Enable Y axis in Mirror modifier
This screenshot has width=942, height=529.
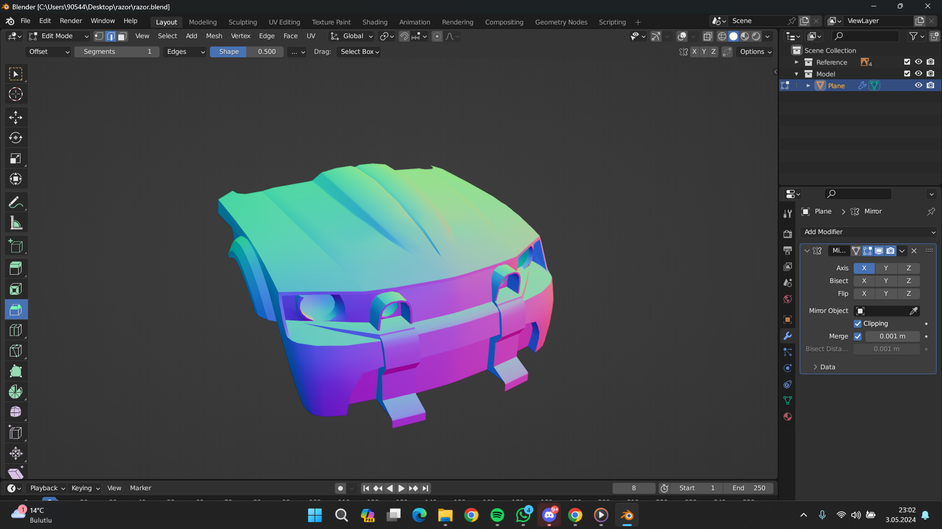886,268
